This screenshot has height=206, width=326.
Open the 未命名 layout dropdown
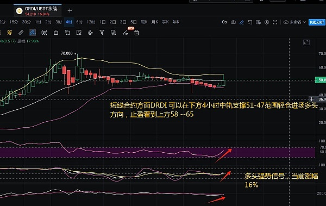coord(294,22)
